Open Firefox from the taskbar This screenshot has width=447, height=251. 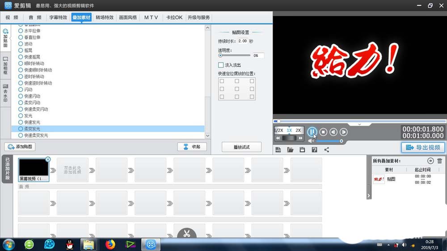[x=110, y=244]
